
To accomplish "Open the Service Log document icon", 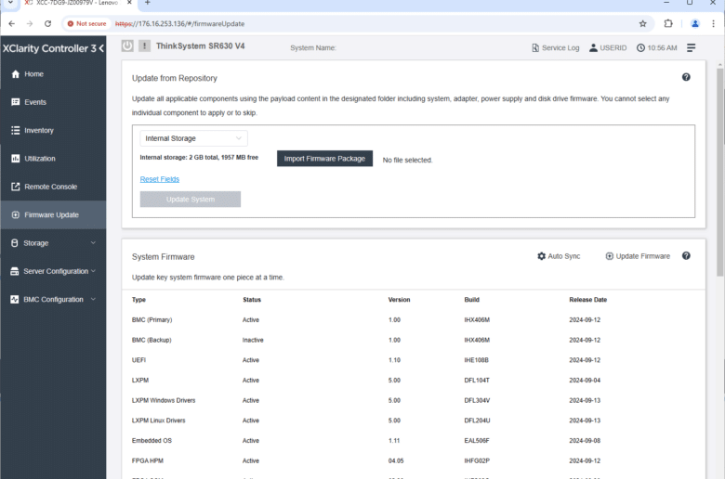I will tap(535, 47).
